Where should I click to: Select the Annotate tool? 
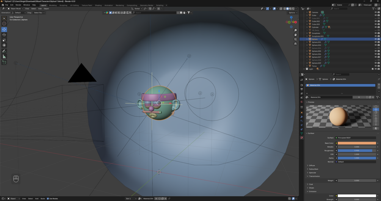(x=4, y=51)
